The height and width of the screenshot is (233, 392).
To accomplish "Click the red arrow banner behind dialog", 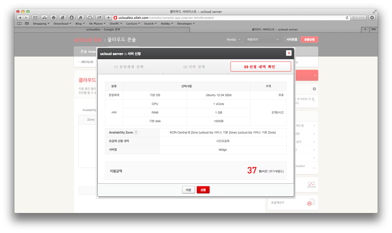I will coord(306,75).
